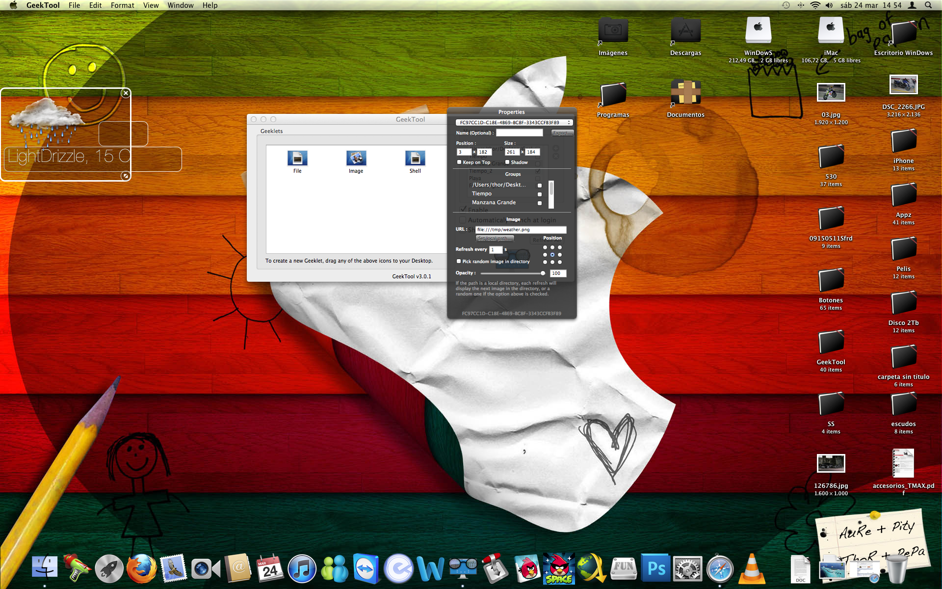The image size is (942, 589).
Task: Check Pick random image in directory
Action: [459, 261]
